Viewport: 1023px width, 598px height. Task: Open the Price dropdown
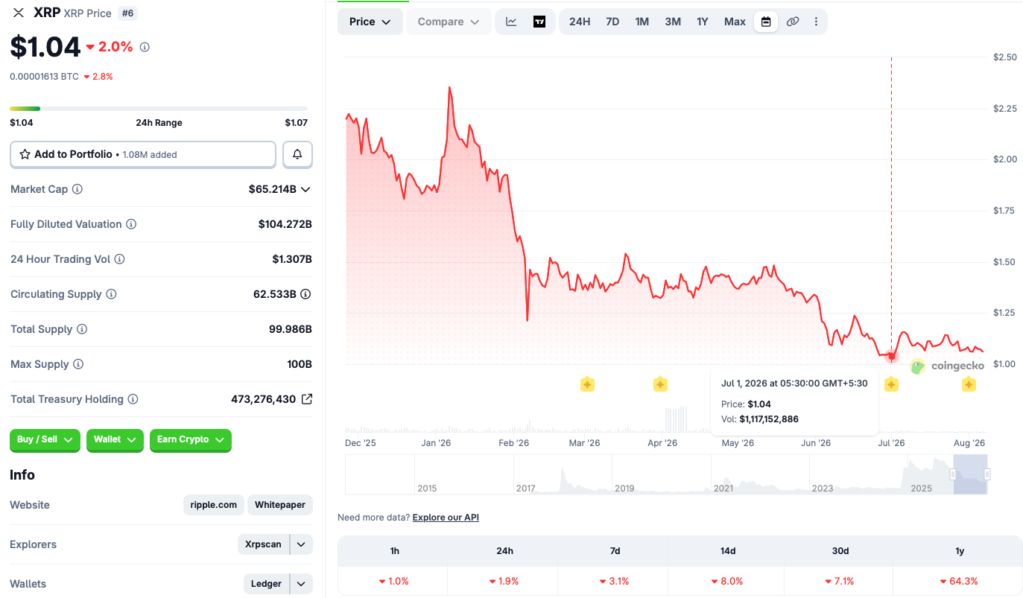point(370,22)
